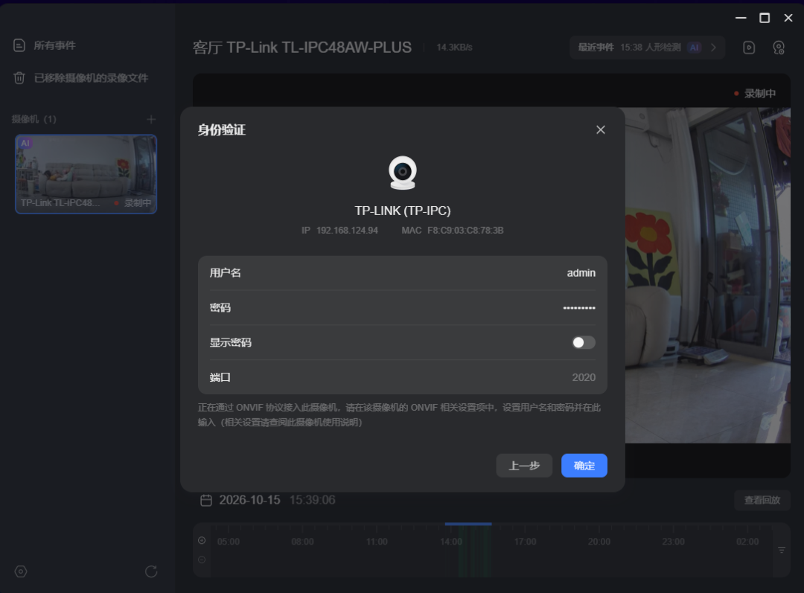Click the refresh icon in the sidebar
The image size is (804, 593).
click(150, 571)
